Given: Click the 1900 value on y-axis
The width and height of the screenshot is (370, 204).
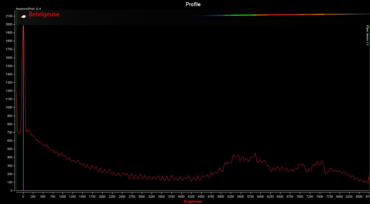Looking at the screenshot, I should (x=9, y=33).
